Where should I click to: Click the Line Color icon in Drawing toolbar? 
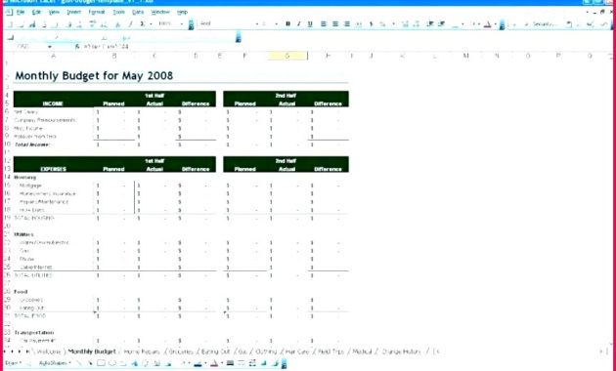pos(198,363)
